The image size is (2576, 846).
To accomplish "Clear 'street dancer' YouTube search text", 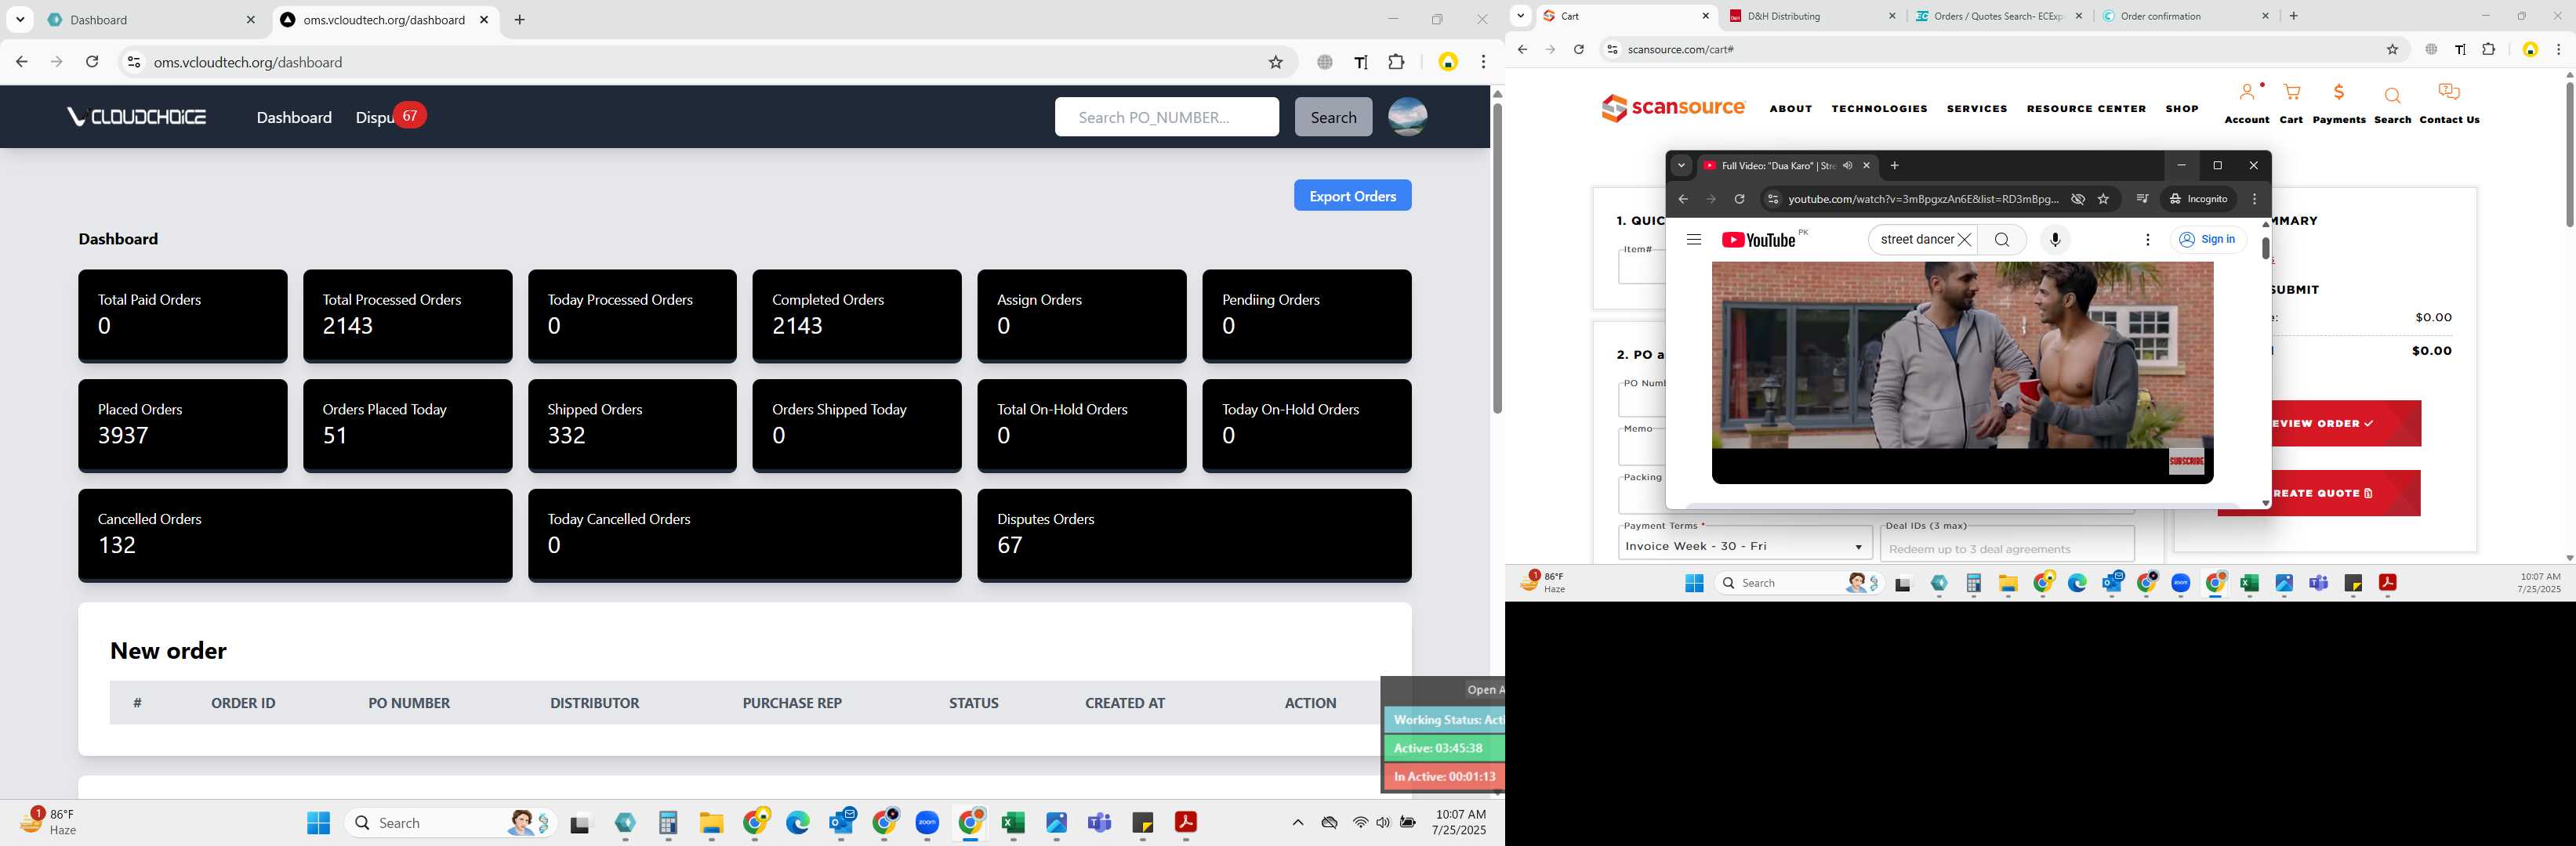I will [x=1964, y=240].
